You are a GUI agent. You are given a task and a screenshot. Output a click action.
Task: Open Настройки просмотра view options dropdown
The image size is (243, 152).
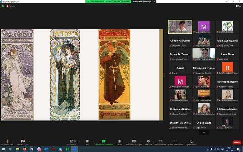point(144,1)
